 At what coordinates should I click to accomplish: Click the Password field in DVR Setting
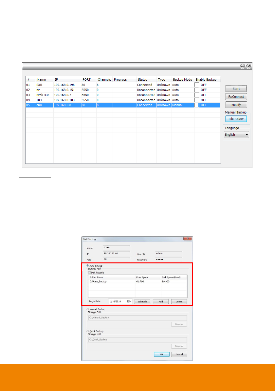pyautogui.click(x=169, y=259)
